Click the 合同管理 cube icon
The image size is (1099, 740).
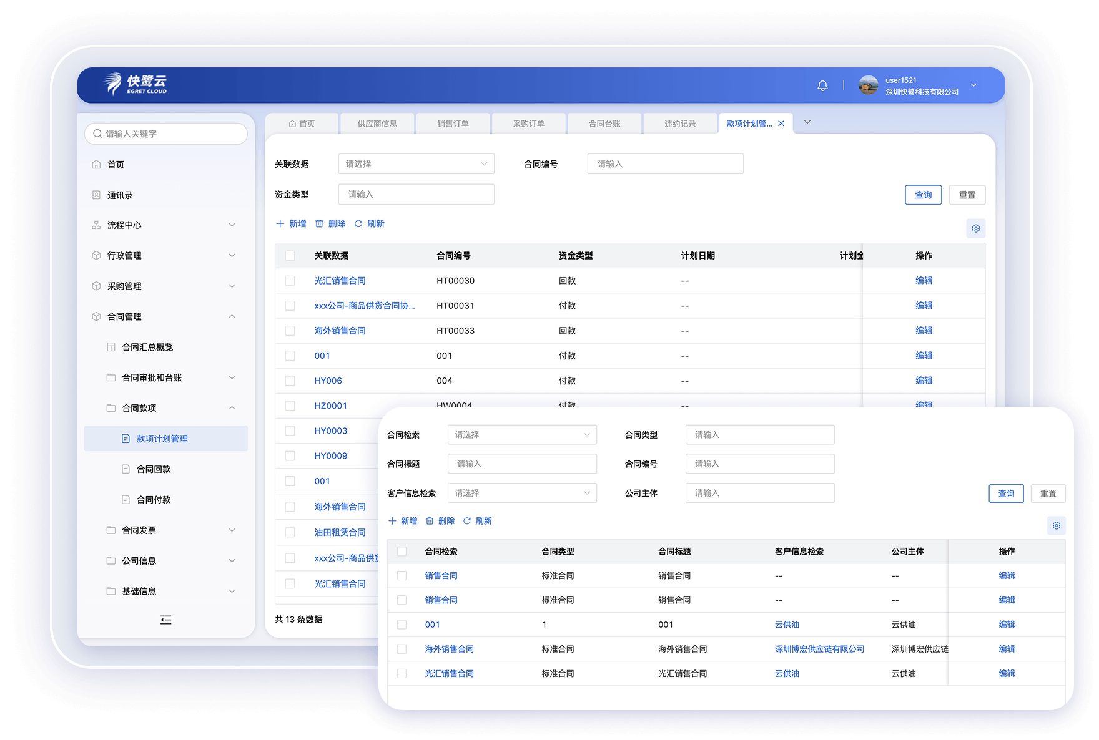pyautogui.click(x=96, y=317)
